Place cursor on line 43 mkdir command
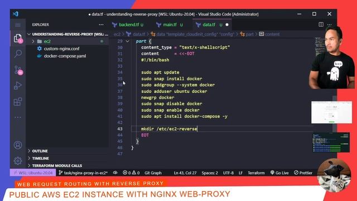Image resolution: width=357 pixels, height=201 pixels. click(x=169, y=129)
